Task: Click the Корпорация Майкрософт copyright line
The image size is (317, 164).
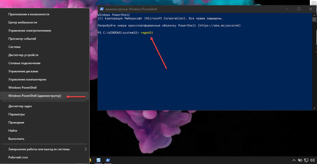Action: [160, 18]
